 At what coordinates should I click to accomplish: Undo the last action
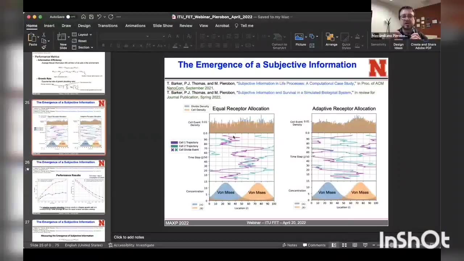tap(99, 17)
